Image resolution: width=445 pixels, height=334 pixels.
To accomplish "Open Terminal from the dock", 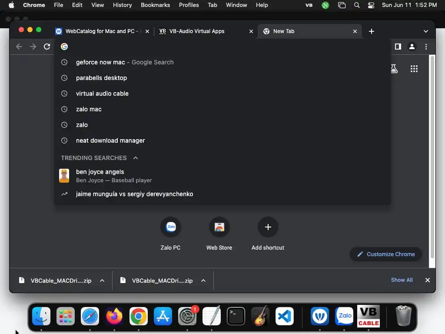I will coord(236,316).
